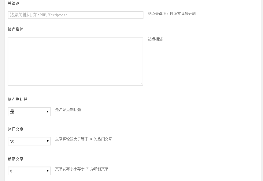Click the 热门文章 section heading

pos(15,129)
